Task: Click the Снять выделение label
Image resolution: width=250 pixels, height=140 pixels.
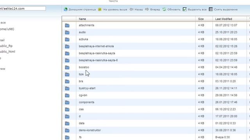Action: pos(226,9)
